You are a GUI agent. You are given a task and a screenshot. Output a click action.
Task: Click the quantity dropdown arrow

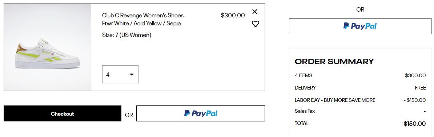coord(132,75)
